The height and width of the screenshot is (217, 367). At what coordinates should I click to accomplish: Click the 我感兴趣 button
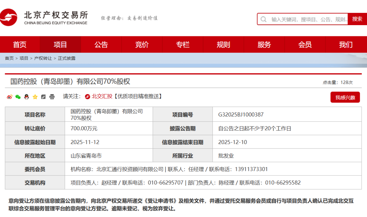tap(345, 97)
